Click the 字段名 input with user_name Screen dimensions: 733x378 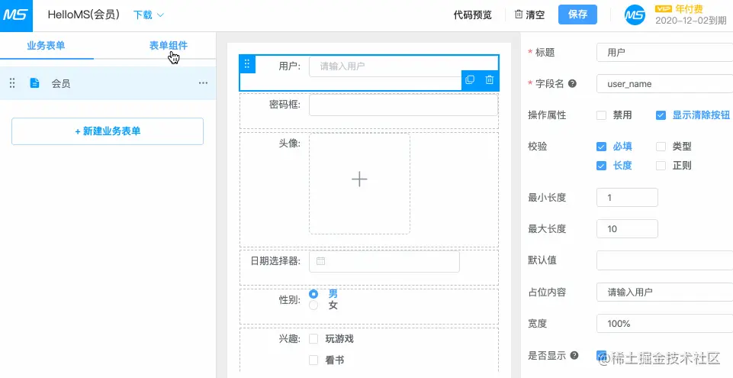click(x=665, y=84)
